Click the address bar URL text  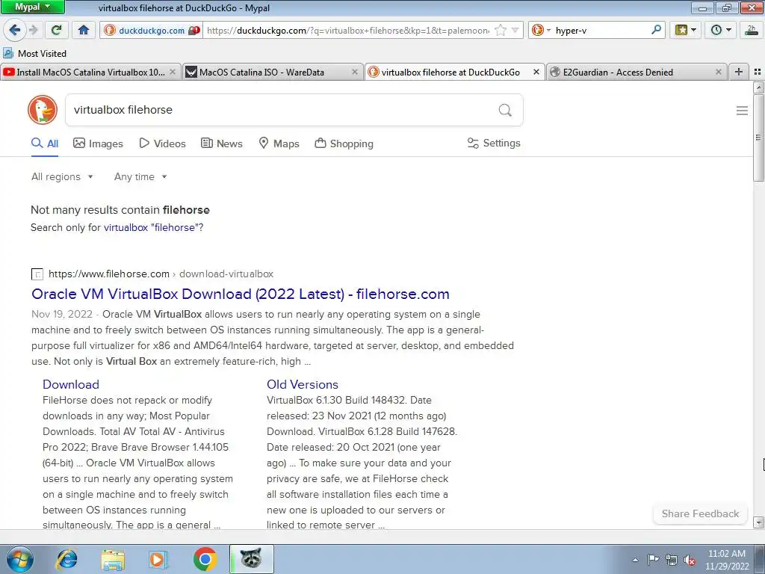click(348, 30)
